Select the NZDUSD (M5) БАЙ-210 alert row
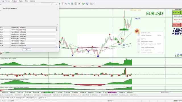This screenshot has width=182, height=102. coord(28,41)
